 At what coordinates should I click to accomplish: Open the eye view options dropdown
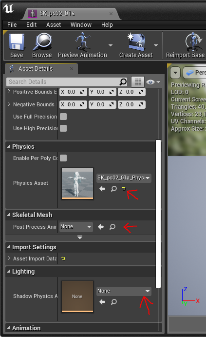153,82
